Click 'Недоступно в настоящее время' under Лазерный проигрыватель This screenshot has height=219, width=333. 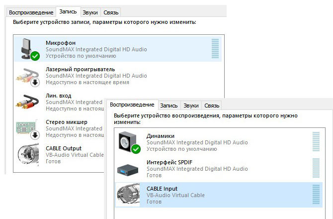[x=87, y=82]
